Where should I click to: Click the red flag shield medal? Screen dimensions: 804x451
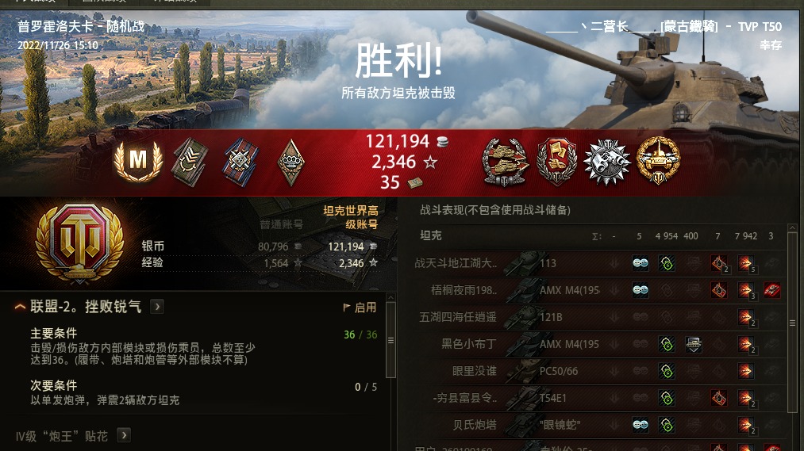click(557, 162)
